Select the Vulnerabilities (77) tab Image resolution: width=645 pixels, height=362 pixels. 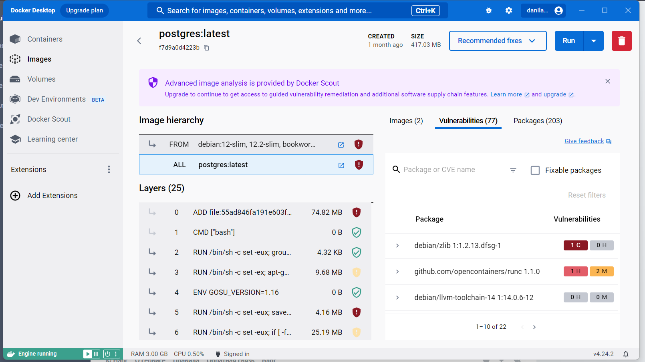click(x=468, y=121)
